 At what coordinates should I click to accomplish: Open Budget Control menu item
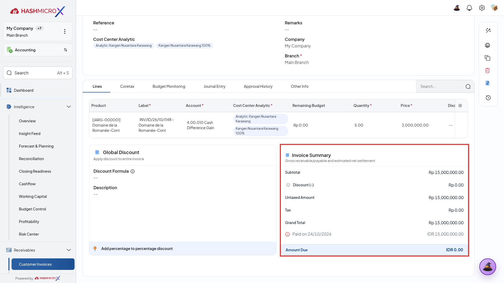[33, 209]
